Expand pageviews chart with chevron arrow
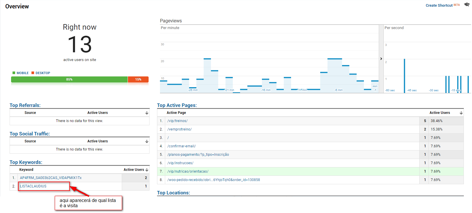Viewport: 472px width, 213px height. click(381, 59)
